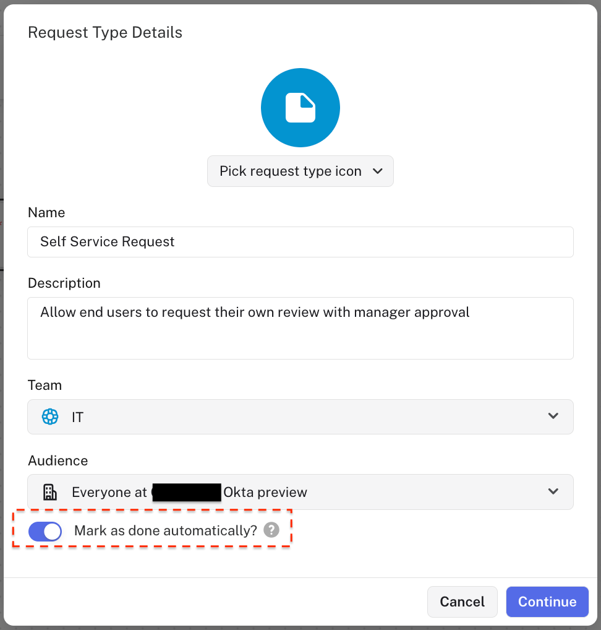Click inside the Name text field

click(x=300, y=241)
